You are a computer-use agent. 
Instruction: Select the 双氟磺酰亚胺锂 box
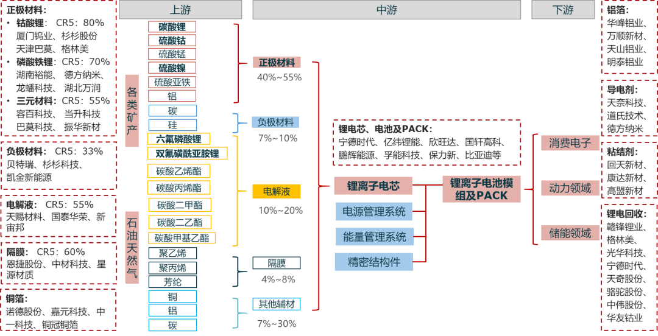(x=188, y=153)
